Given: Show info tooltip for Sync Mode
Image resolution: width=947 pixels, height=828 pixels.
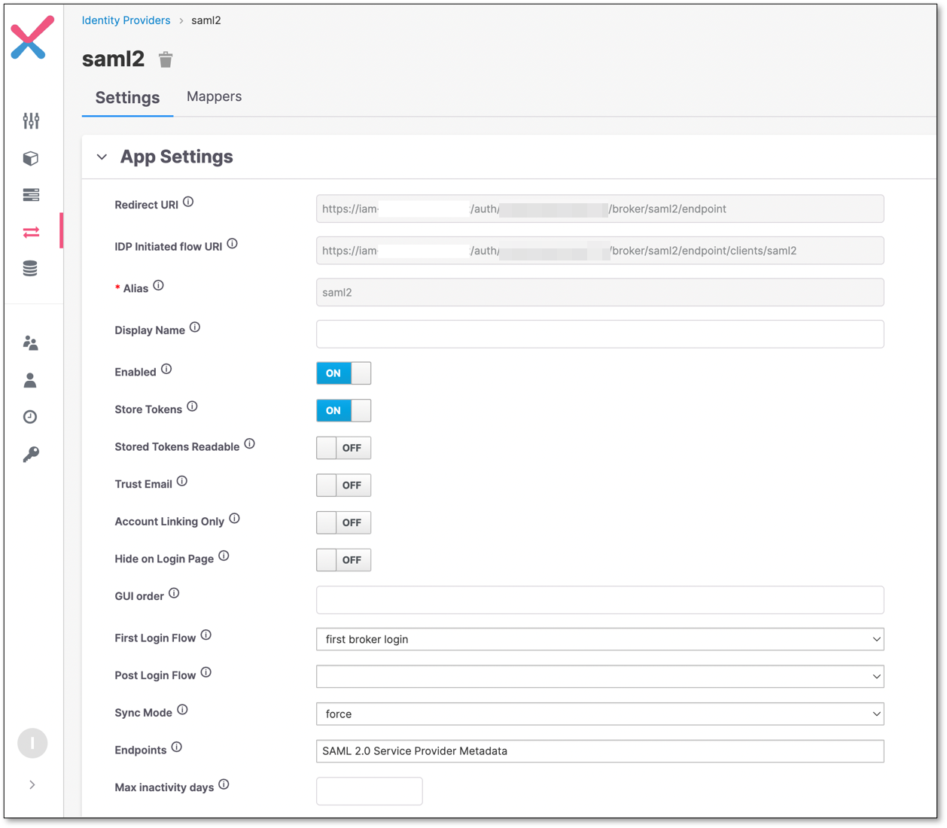Looking at the screenshot, I should 182,710.
